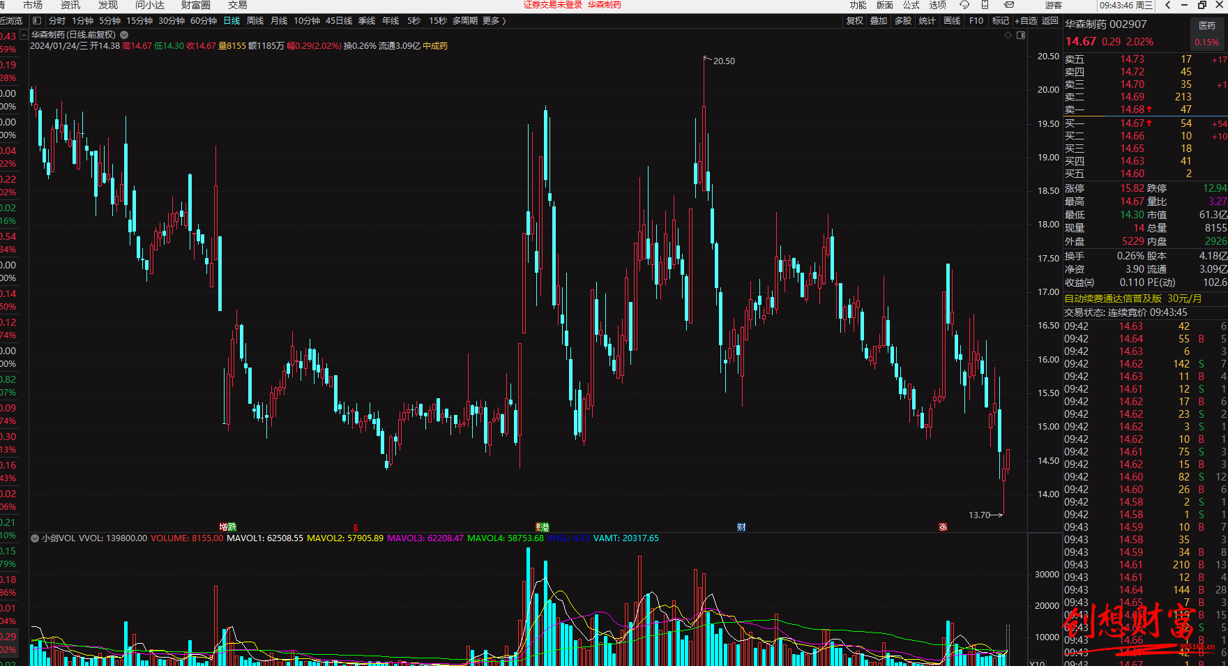1228x666 pixels.
Task: Switch to 15分钟 period
Action: tap(139, 21)
